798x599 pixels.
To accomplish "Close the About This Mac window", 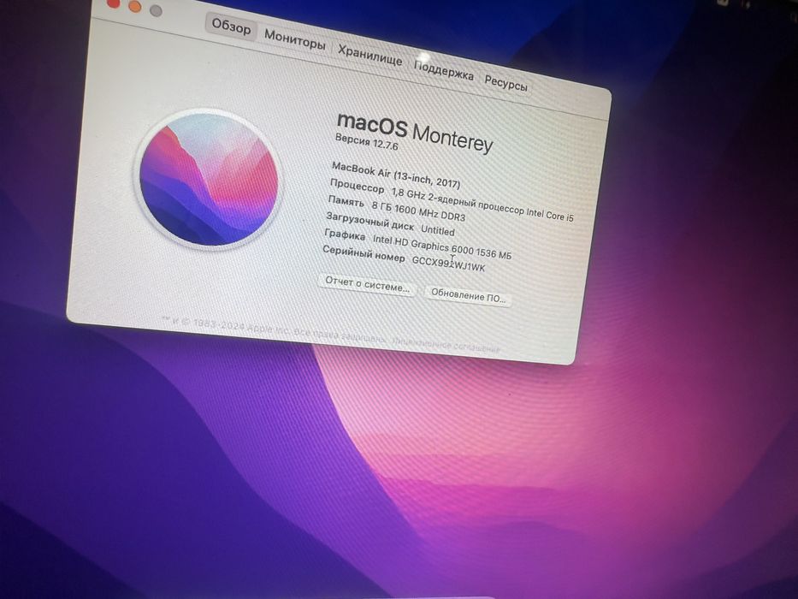I will (x=113, y=3).
